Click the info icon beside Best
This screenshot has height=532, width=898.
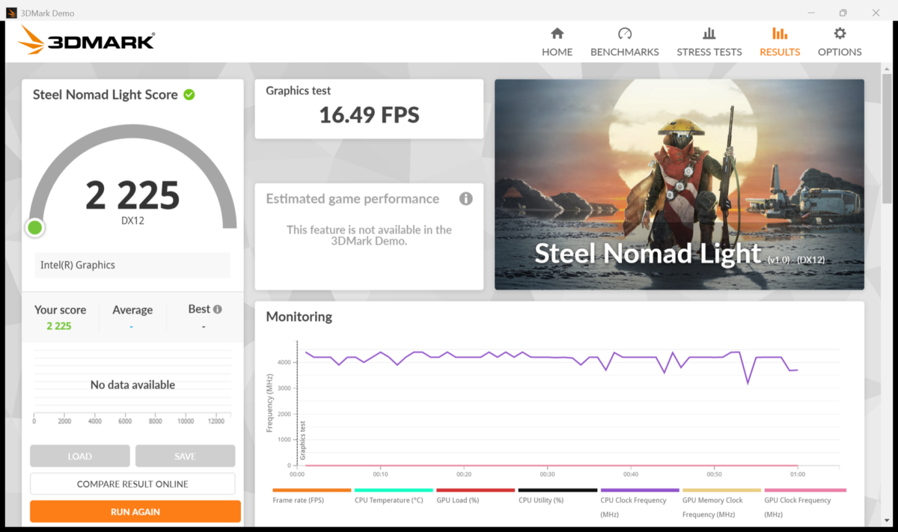click(x=218, y=309)
